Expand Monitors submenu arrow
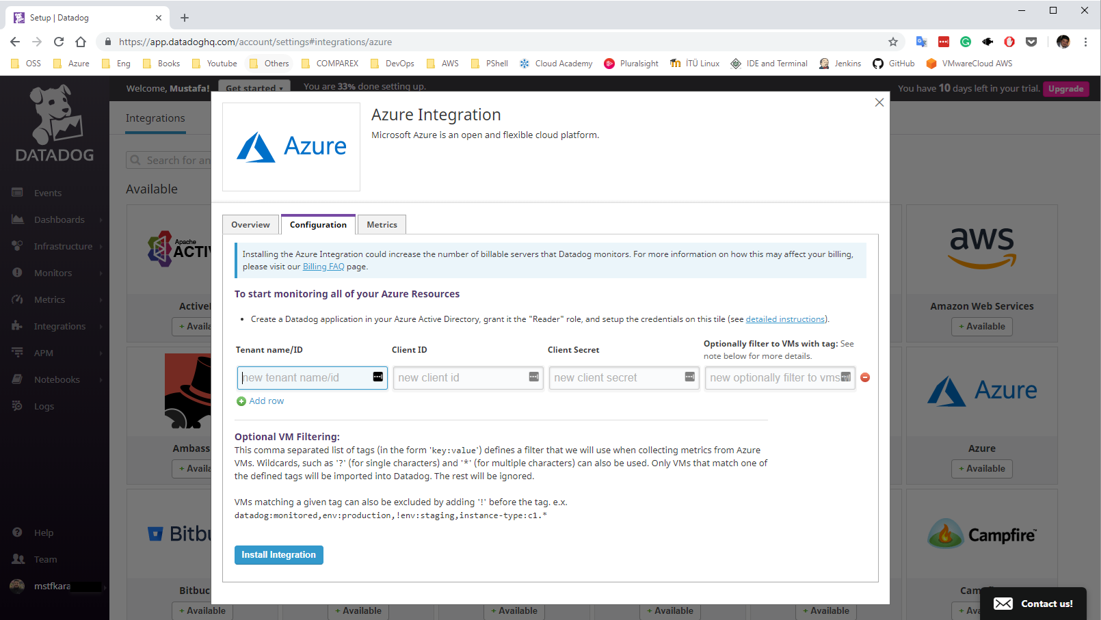Screen dimensions: 1101x620 tap(101, 273)
